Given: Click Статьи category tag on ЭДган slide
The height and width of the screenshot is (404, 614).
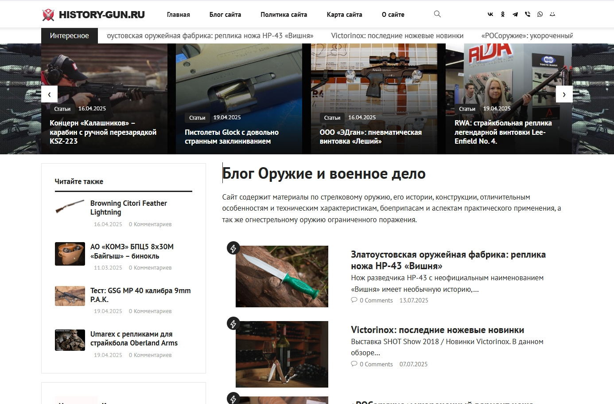Looking at the screenshot, I should pos(332,118).
